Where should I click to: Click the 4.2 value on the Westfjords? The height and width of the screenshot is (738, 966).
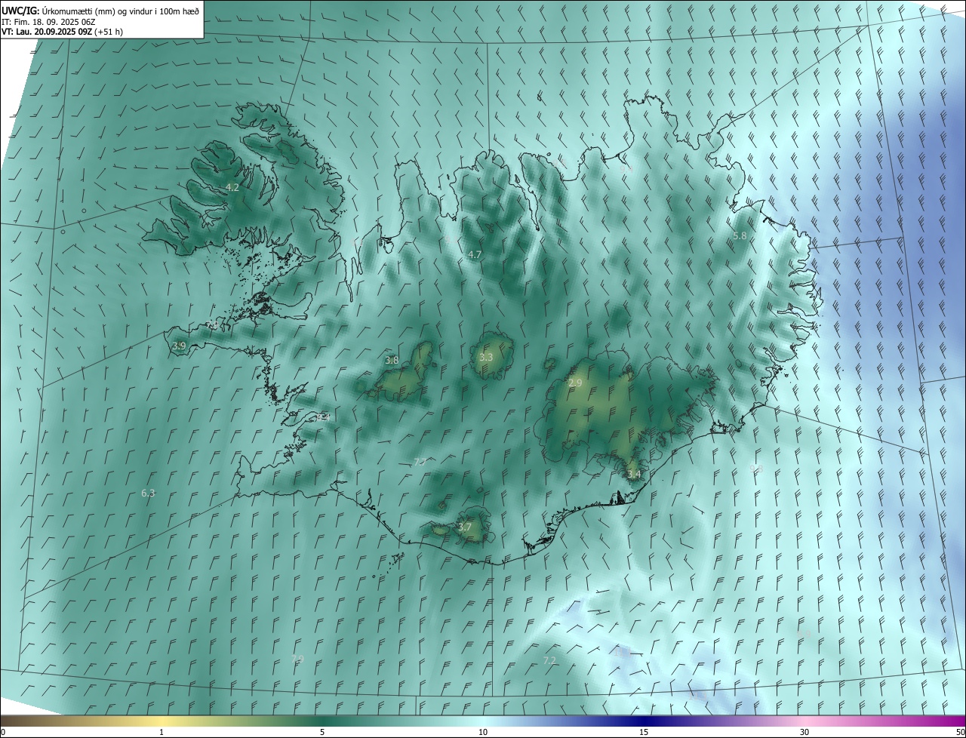(232, 187)
